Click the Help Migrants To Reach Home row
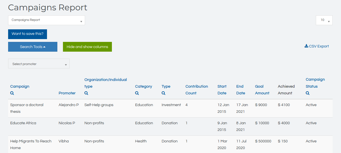 (x=31, y=144)
